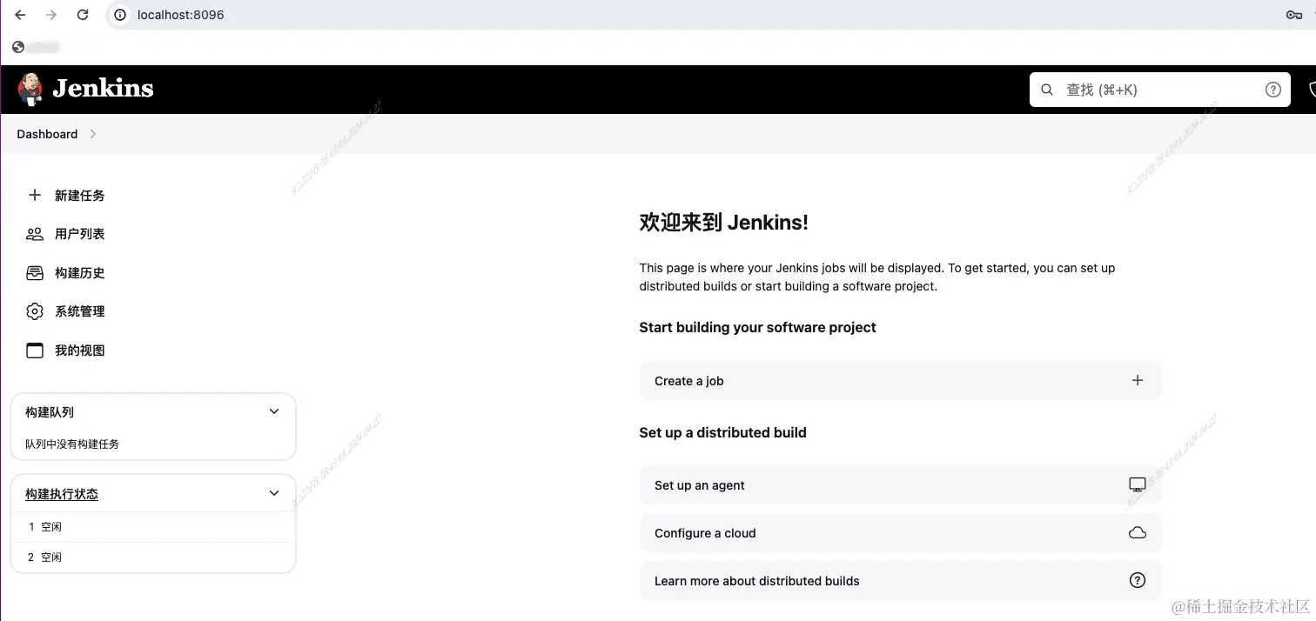
Task: Open Learn more about distributed builds
Action: tap(900, 580)
